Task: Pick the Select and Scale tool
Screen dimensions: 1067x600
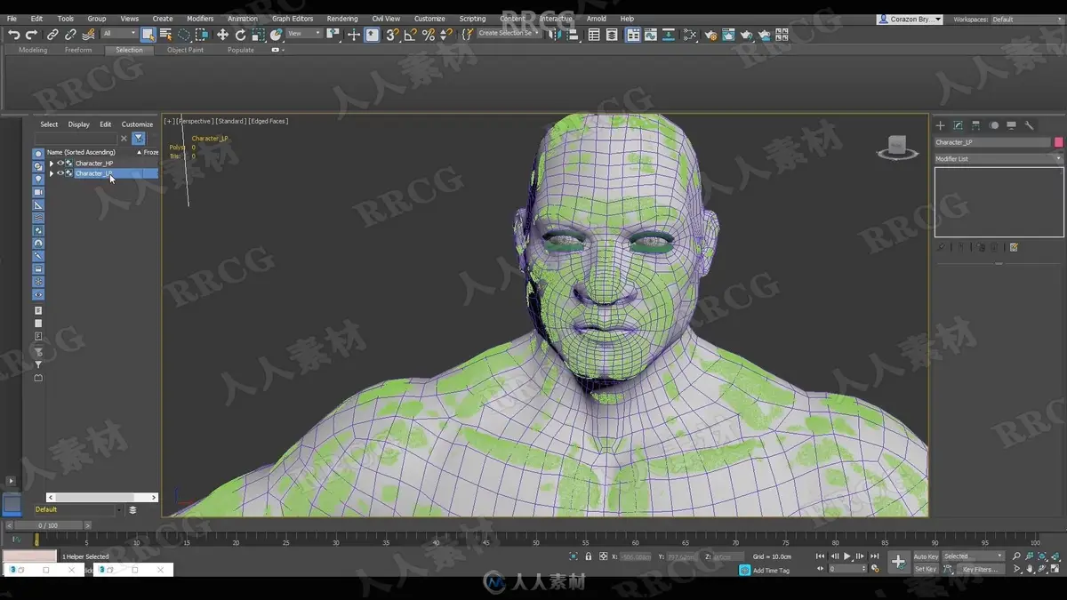Action: click(258, 35)
